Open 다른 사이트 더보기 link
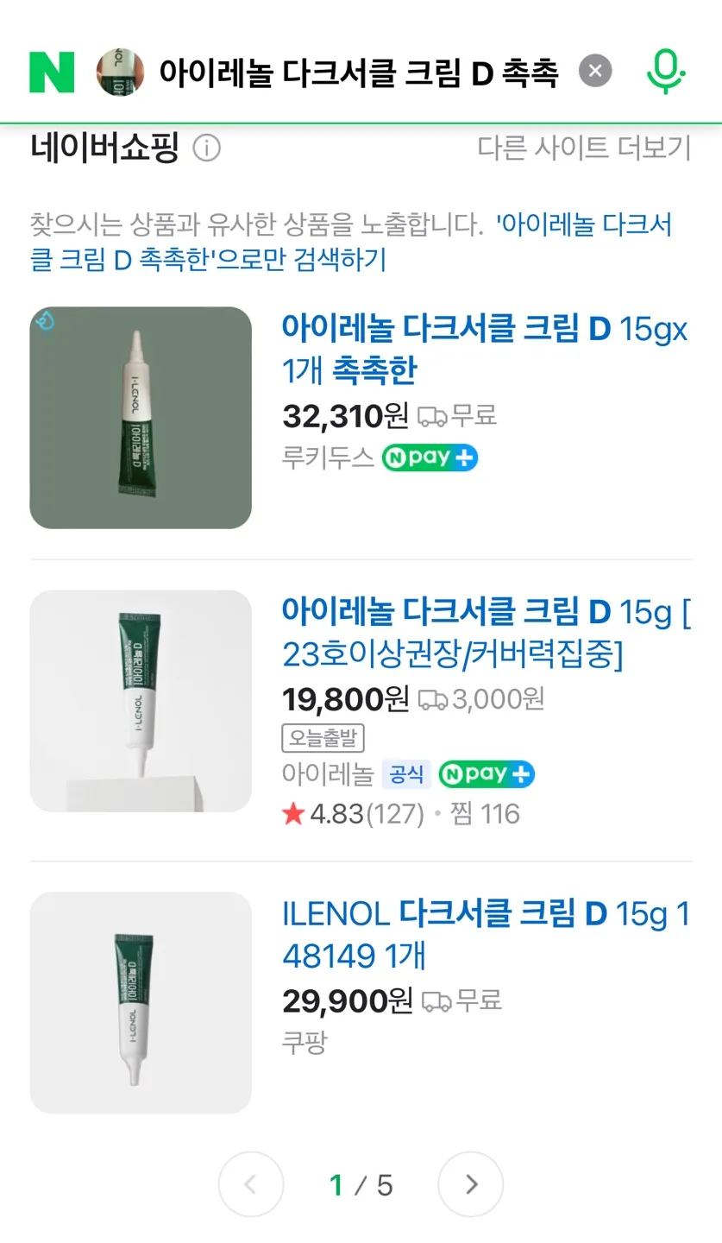Viewport: 722px width, 1243px height. click(x=585, y=148)
